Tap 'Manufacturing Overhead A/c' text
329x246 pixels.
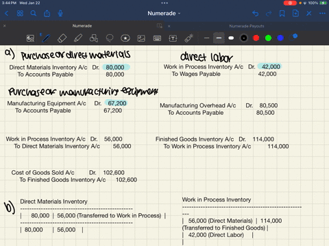[198, 105]
